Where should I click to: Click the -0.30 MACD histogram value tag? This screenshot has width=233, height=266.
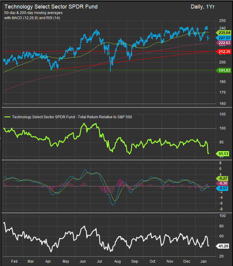coord(222,183)
